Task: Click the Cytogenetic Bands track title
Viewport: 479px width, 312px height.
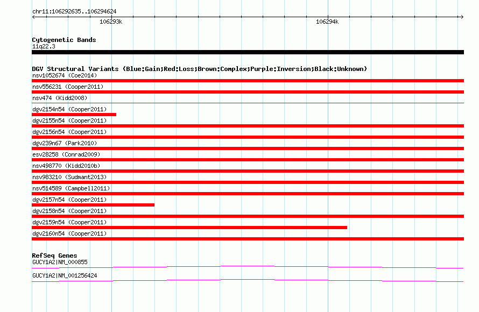Action: [x=64, y=40]
